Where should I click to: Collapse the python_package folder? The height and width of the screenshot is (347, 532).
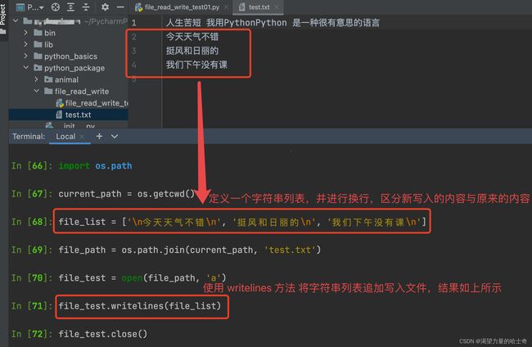(26, 68)
